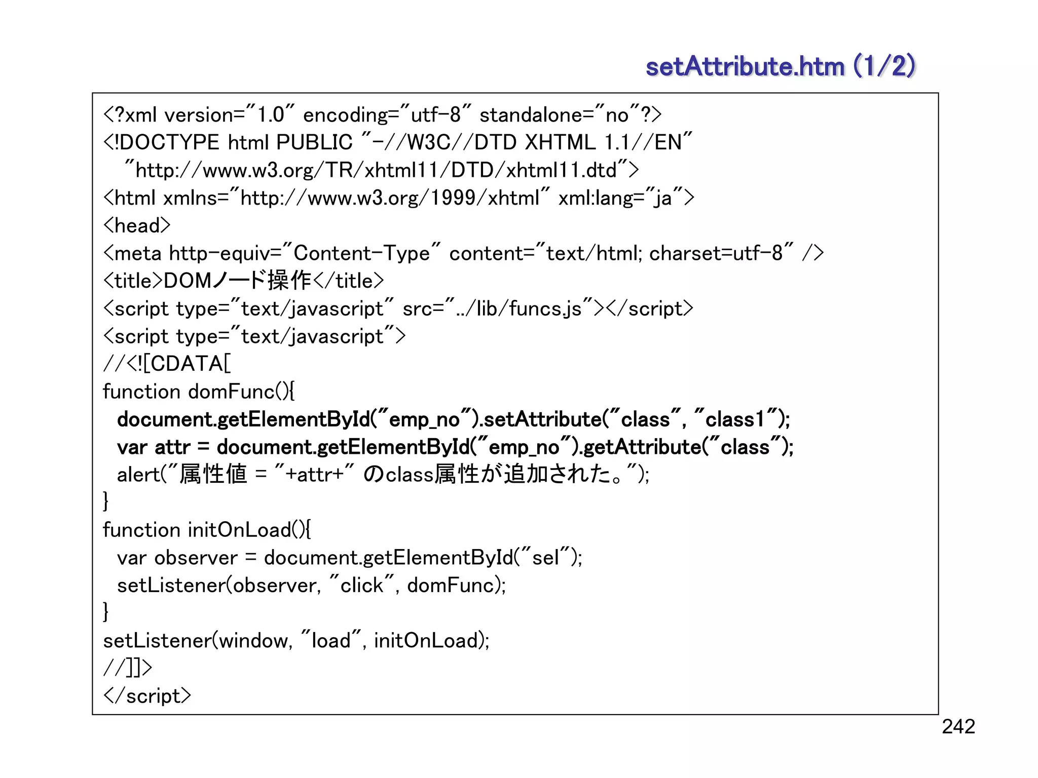Viewport: 1038px width, 778px height.
Task: Click the page number 242
Action: [x=958, y=727]
